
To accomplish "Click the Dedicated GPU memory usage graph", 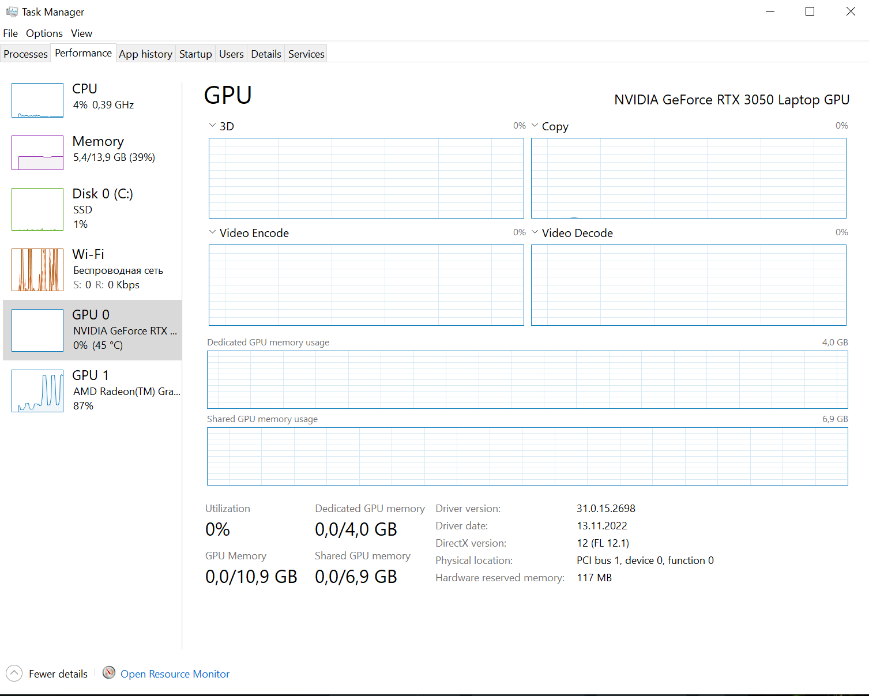I will 527,379.
